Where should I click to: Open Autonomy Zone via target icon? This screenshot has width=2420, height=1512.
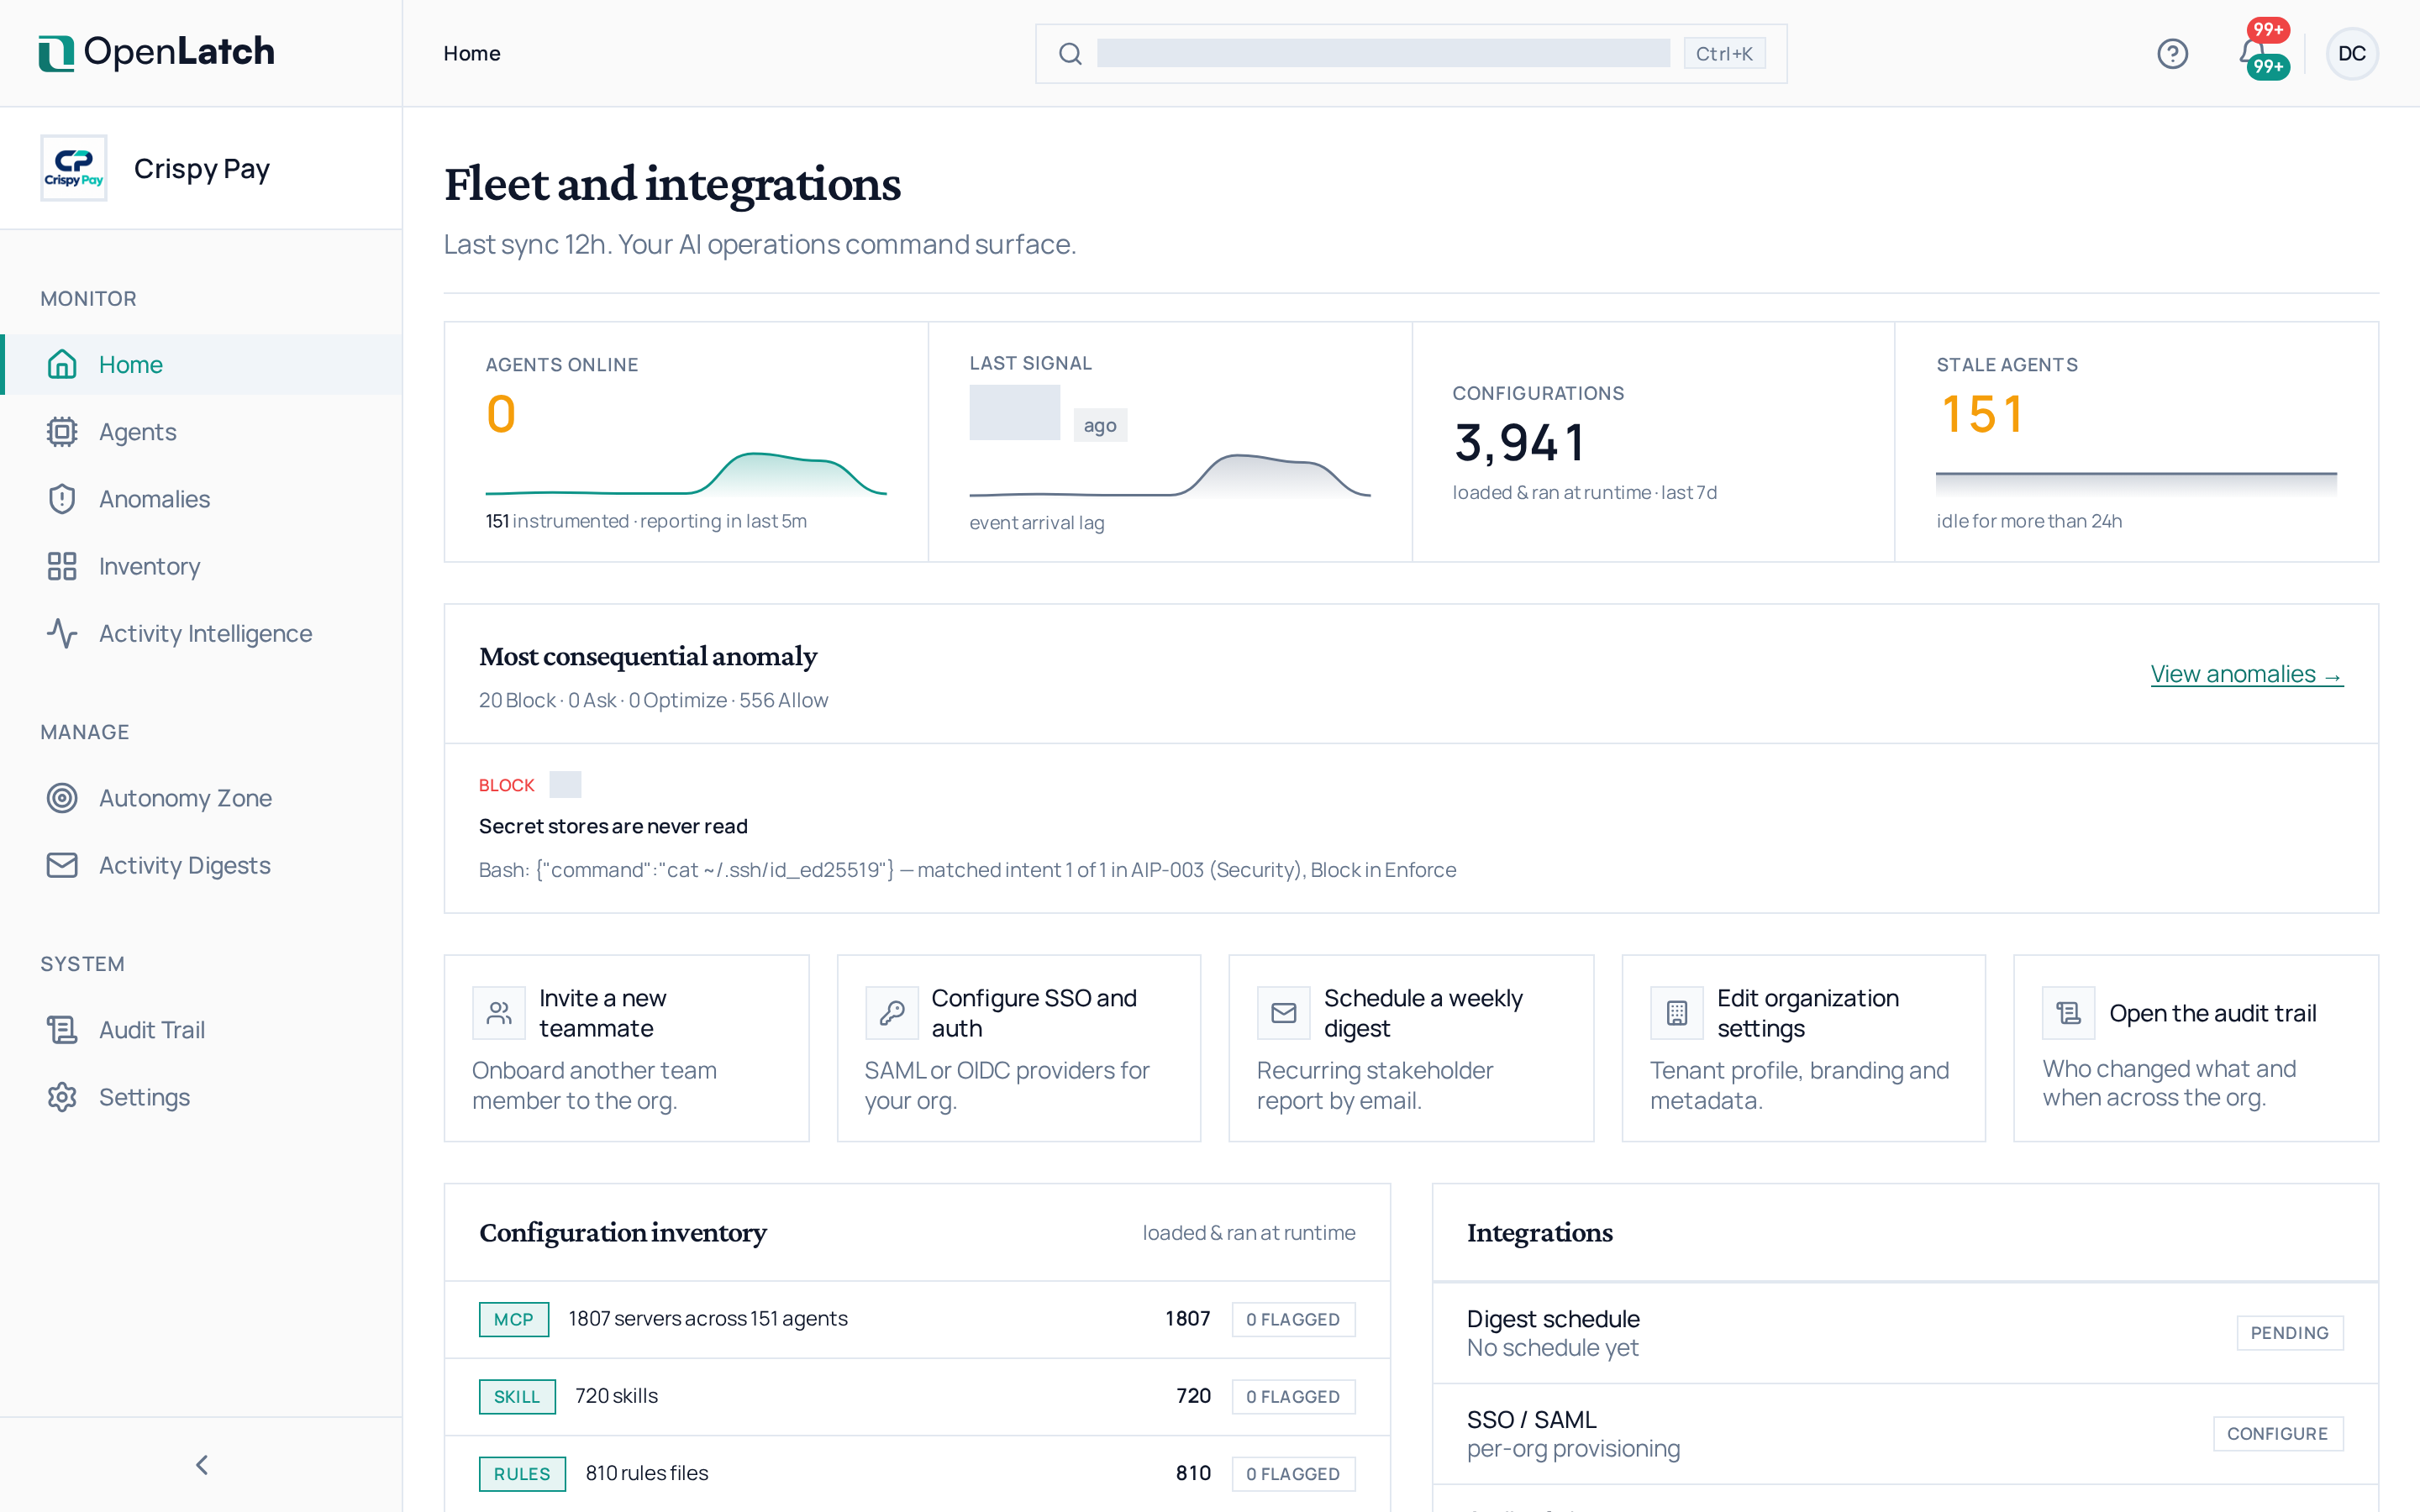(62, 797)
